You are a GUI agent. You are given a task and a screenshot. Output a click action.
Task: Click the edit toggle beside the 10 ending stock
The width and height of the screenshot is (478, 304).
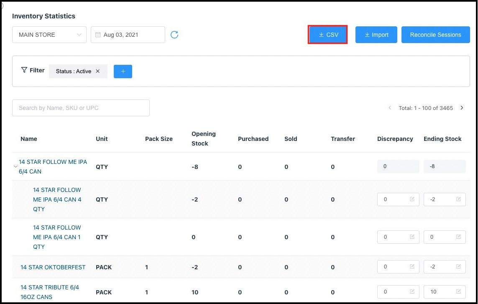tap(458, 292)
